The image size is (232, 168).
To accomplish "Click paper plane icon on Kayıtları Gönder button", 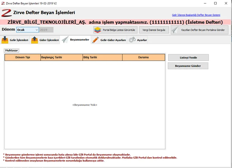I will 175,30.
